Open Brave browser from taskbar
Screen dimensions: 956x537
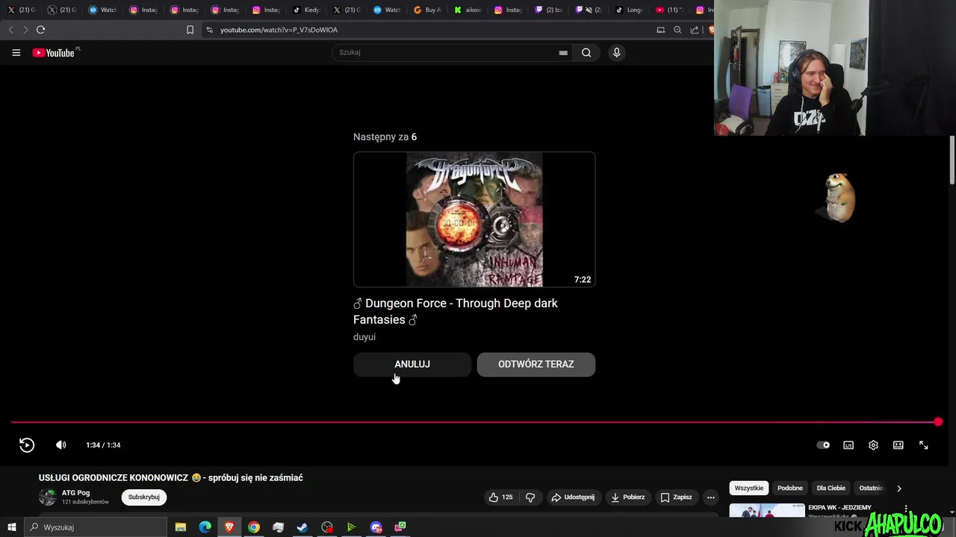pos(229,527)
